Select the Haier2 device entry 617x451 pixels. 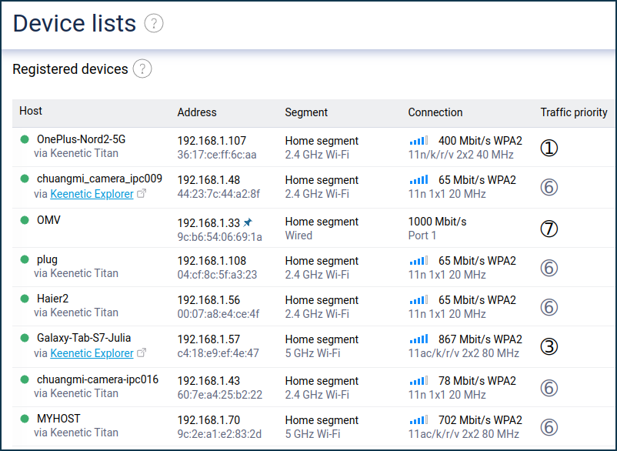click(x=53, y=299)
